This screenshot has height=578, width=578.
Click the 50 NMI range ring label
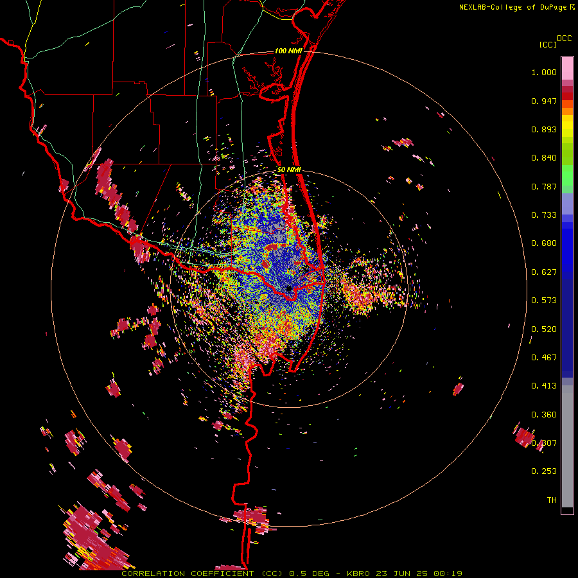tap(290, 170)
